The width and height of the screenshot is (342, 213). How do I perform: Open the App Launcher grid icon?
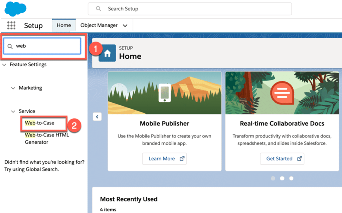point(11,26)
